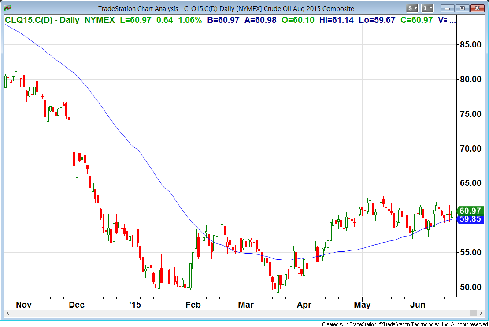Open the Interval settings via the I button
The width and height of the screenshot is (489, 327).
pyautogui.click(x=426, y=8)
